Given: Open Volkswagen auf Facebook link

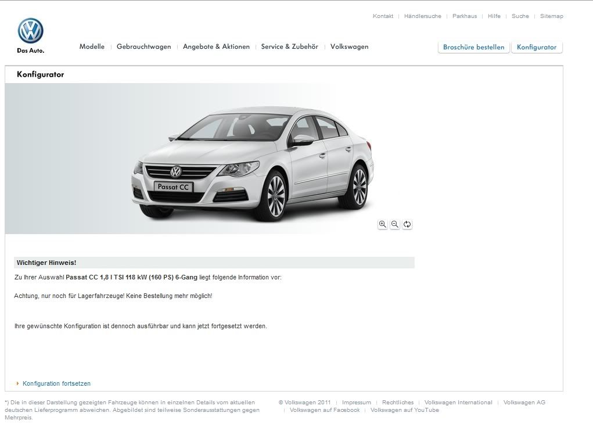Looking at the screenshot, I should click(325, 410).
